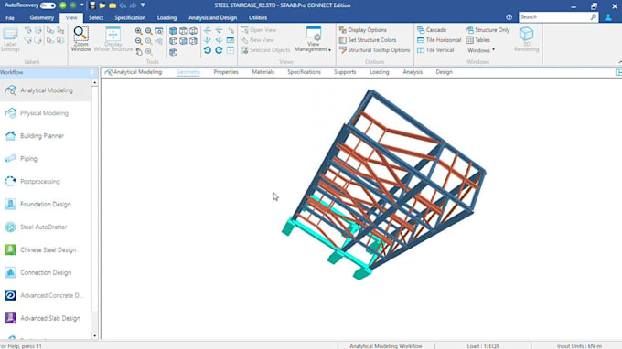Viewport: 622px width, 349px height.
Task: Switch to the Utilities ribbon tab
Action: (258, 18)
